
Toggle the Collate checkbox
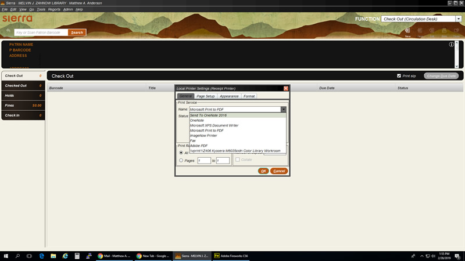(238, 159)
